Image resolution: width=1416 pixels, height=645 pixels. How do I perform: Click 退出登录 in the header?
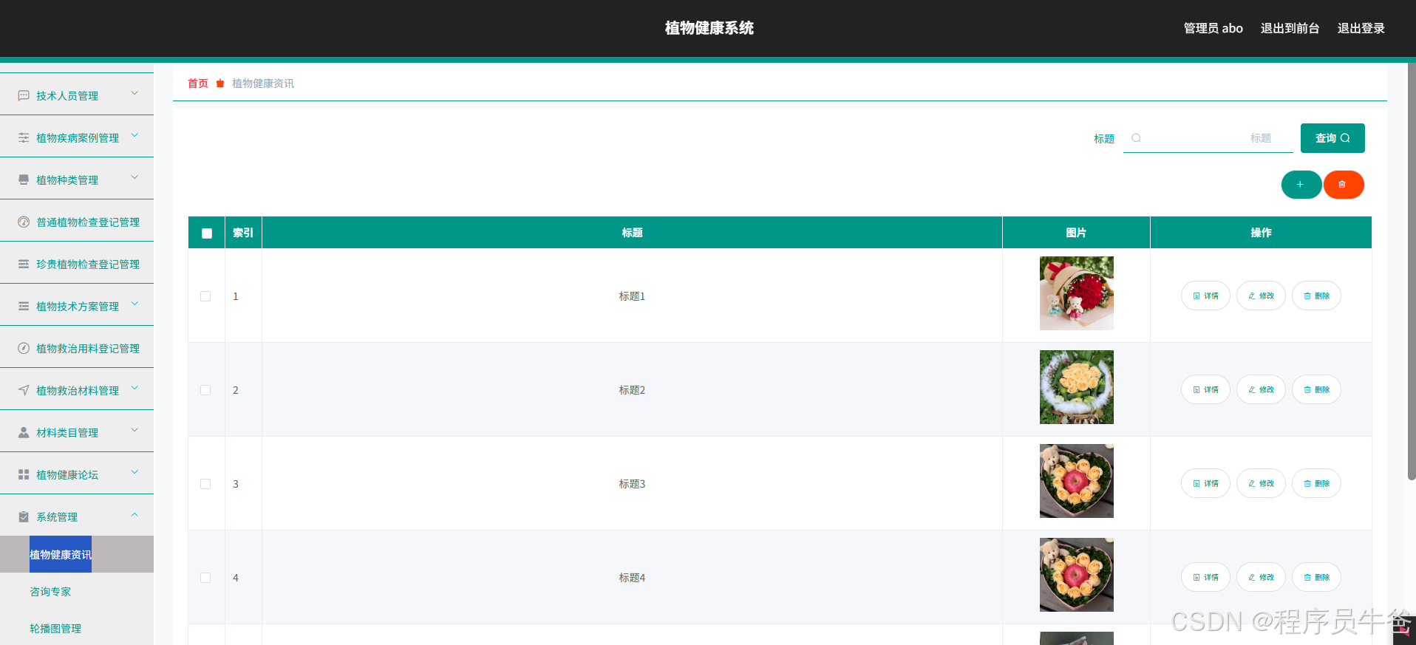(1361, 28)
